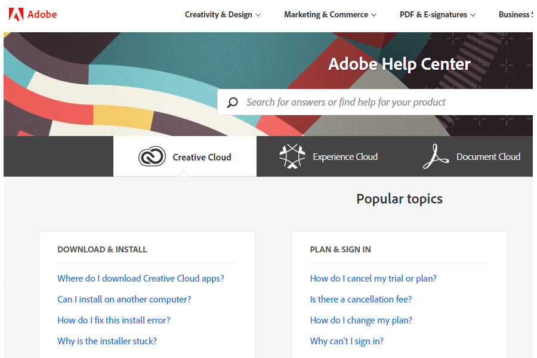Screen dimensions: 537x358
Task: Click the Experience Cloud logo icon
Action: 292,156
